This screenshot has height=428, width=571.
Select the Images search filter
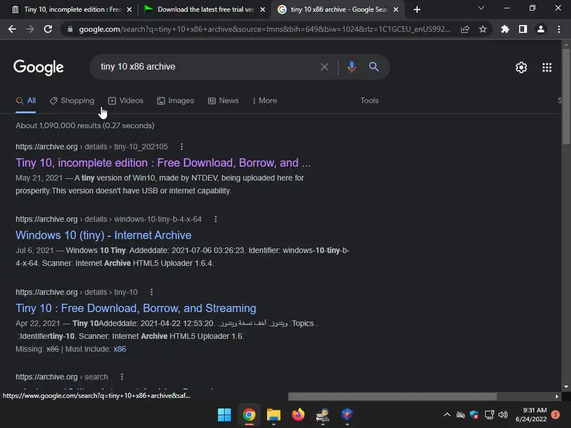point(176,101)
